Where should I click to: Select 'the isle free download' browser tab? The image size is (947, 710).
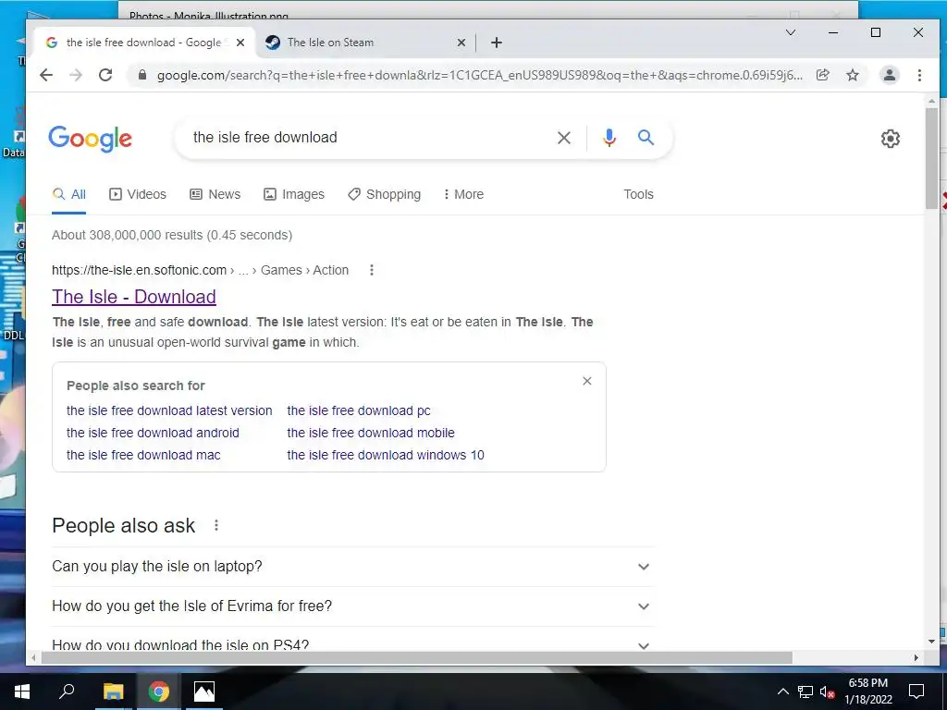point(145,43)
